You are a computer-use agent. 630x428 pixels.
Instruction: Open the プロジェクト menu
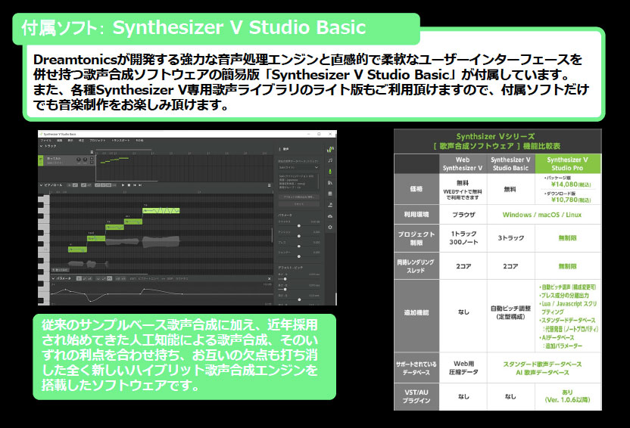(x=98, y=141)
